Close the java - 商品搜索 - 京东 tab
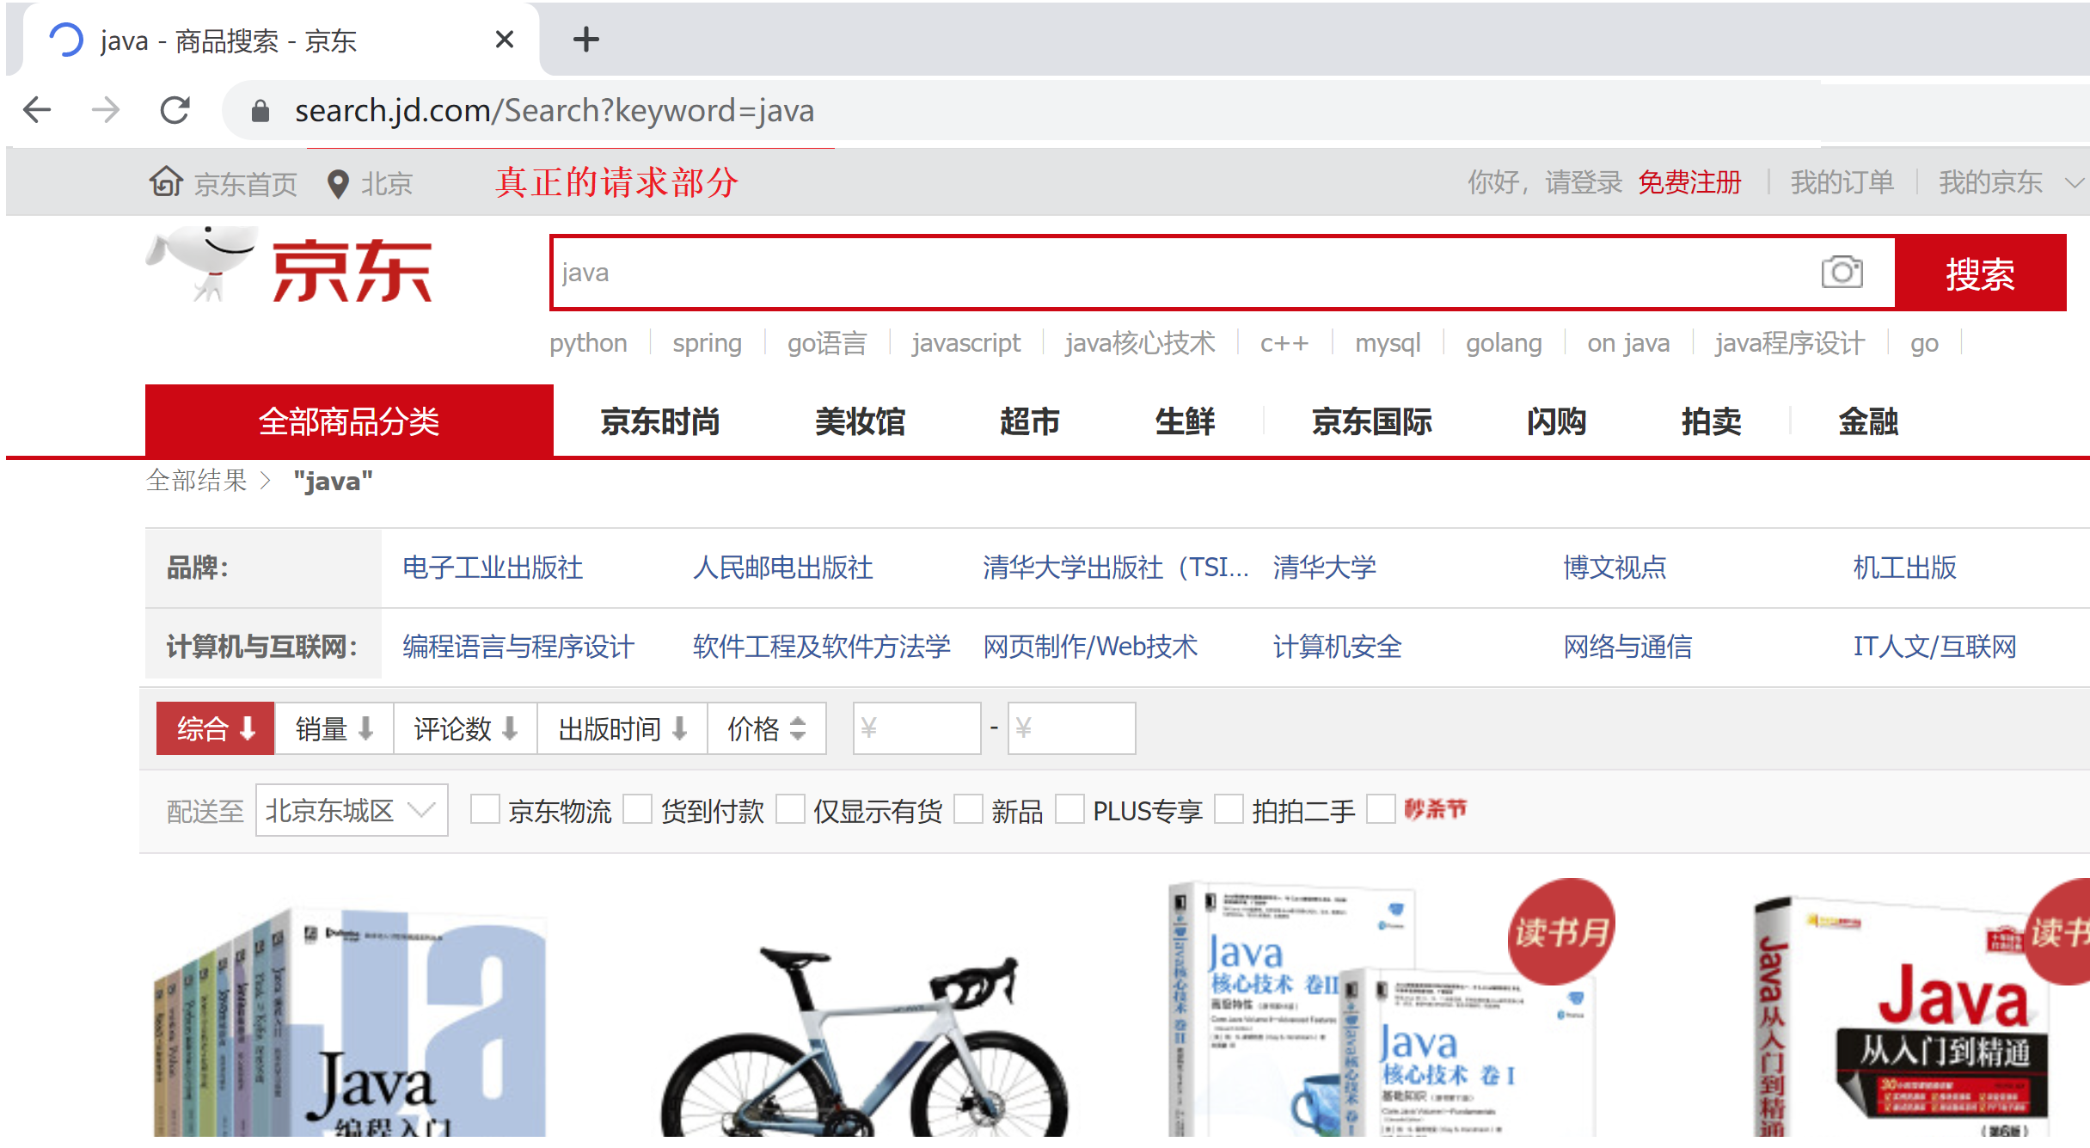 (x=505, y=40)
